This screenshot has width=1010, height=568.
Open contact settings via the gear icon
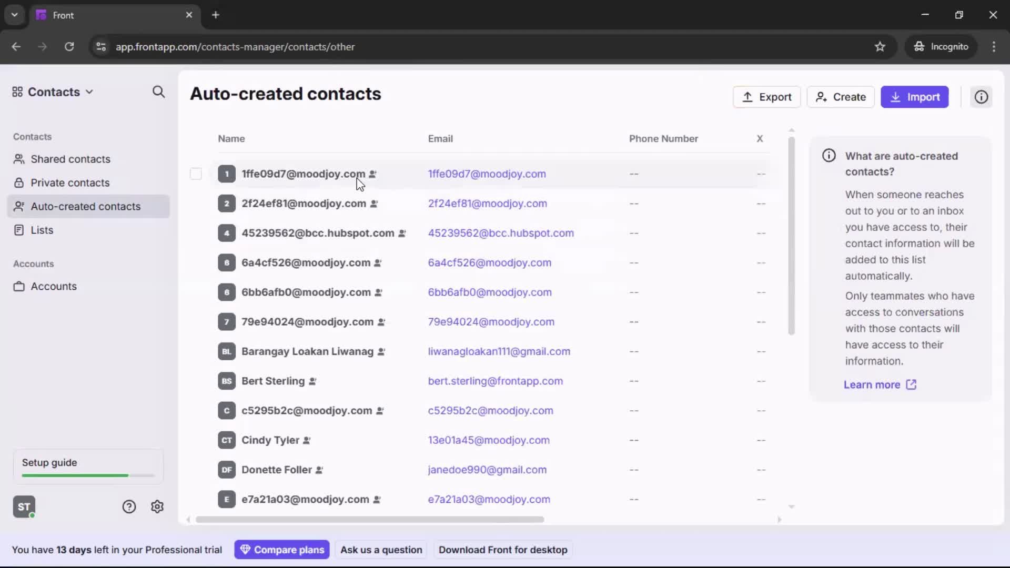157,506
